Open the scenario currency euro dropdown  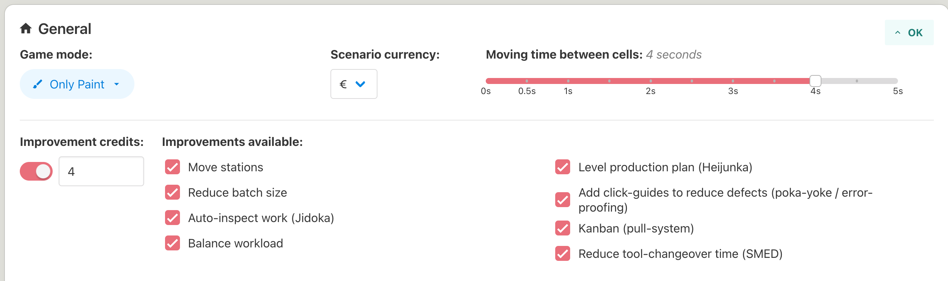(x=354, y=84)
